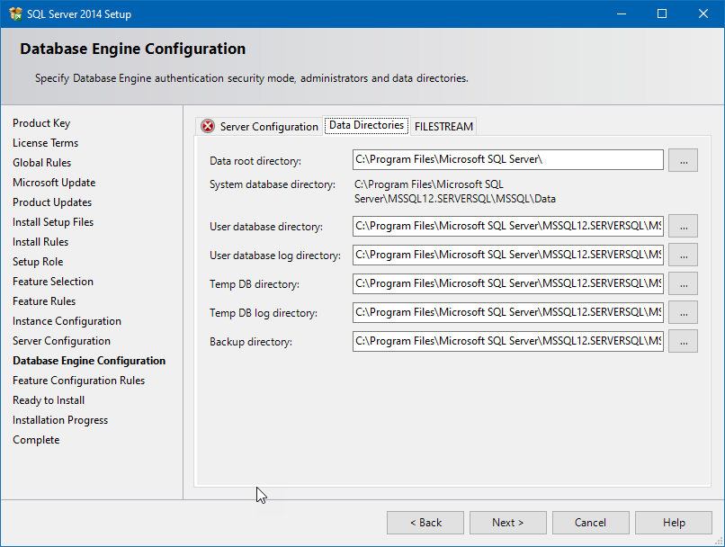
Task: Open Help for this setup page
Action: (x=673, y=522)
